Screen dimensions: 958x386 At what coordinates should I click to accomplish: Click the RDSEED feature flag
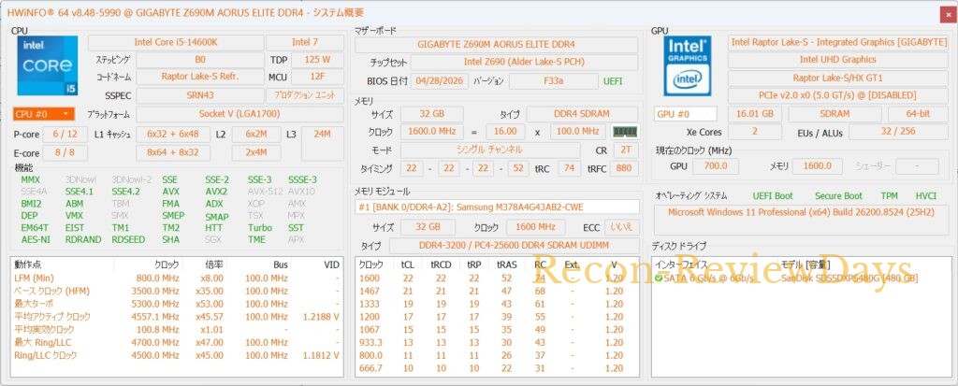click(x=128, y=239)
